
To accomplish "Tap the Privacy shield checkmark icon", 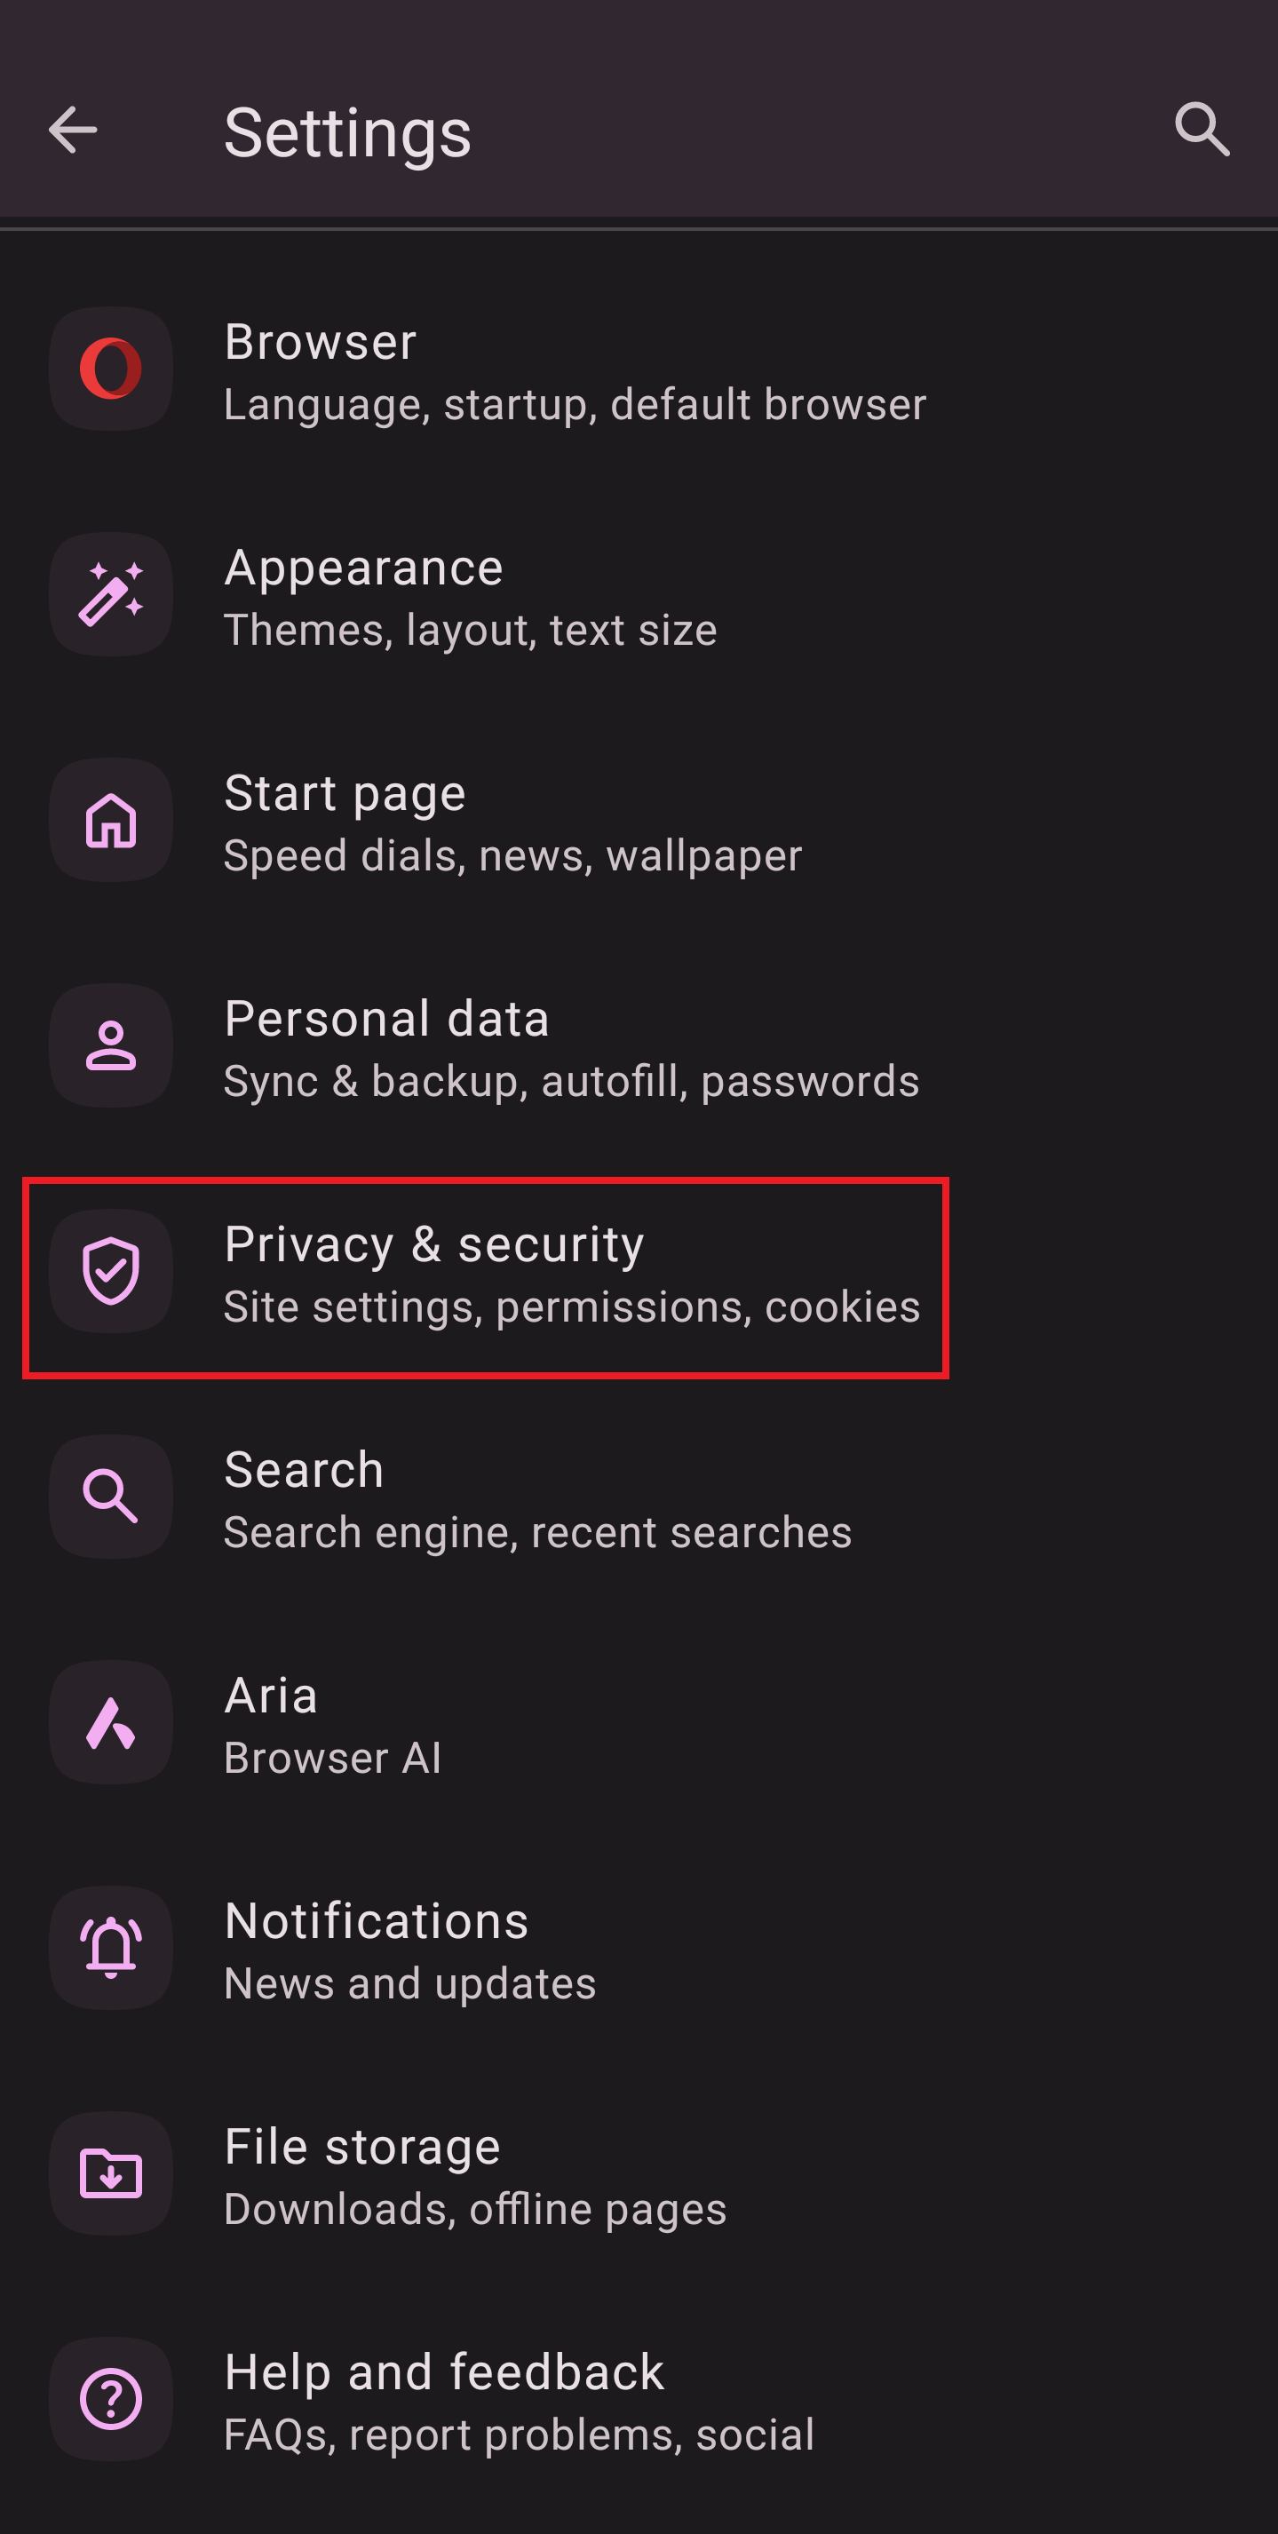I will pos(111,1271).
